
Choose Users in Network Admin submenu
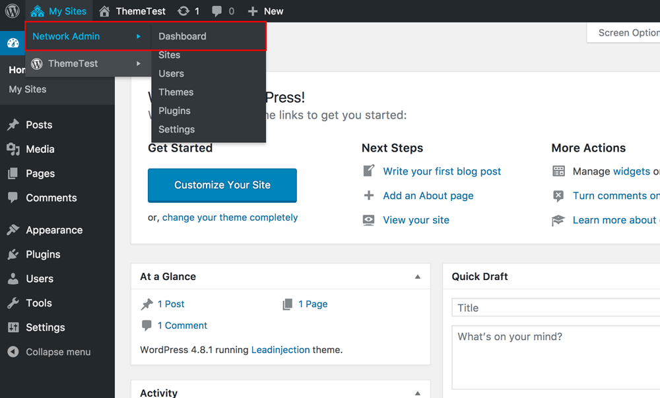(172, 74)
